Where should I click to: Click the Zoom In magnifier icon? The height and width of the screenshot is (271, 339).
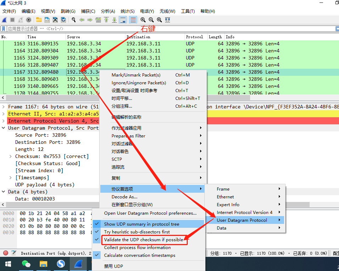click(143, 20)
